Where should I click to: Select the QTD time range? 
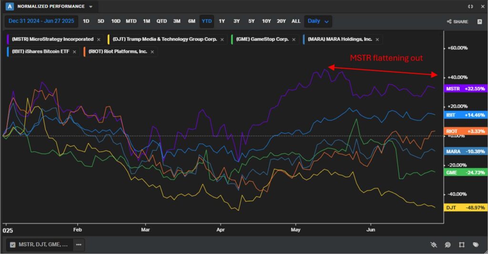click(162, 21)
